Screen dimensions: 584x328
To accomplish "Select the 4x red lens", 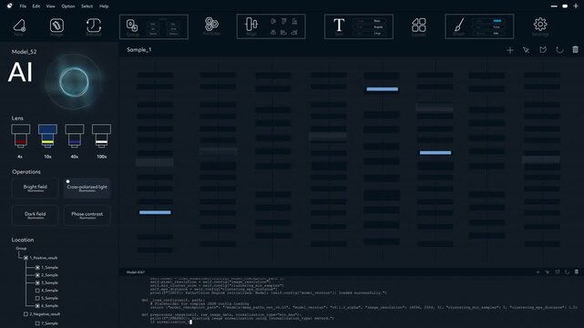I will click(x=20, y=137).
